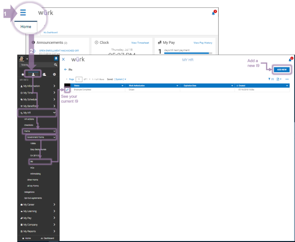Expand the My Time menu

[x=38, y=93]
